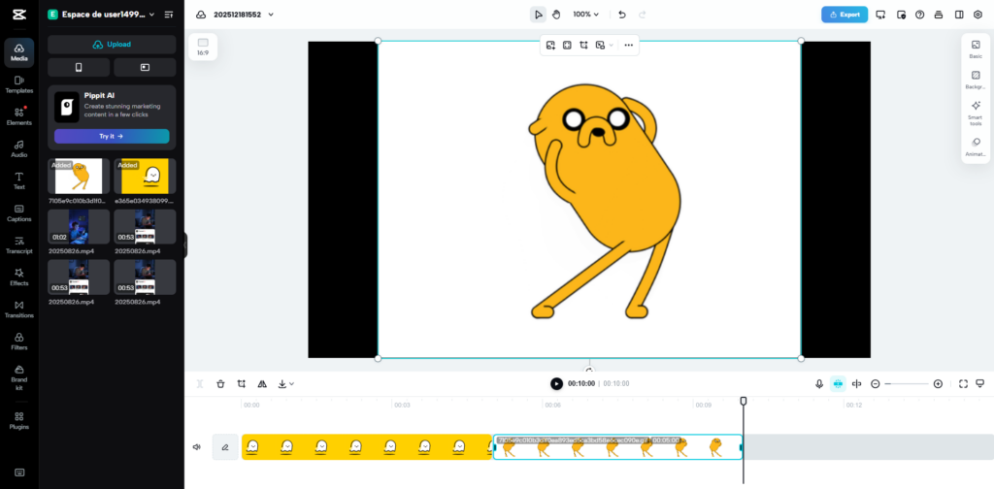Click the timeline zoom slider track
The width and height of the screenshot is (994, 489).
coord(907,384)
